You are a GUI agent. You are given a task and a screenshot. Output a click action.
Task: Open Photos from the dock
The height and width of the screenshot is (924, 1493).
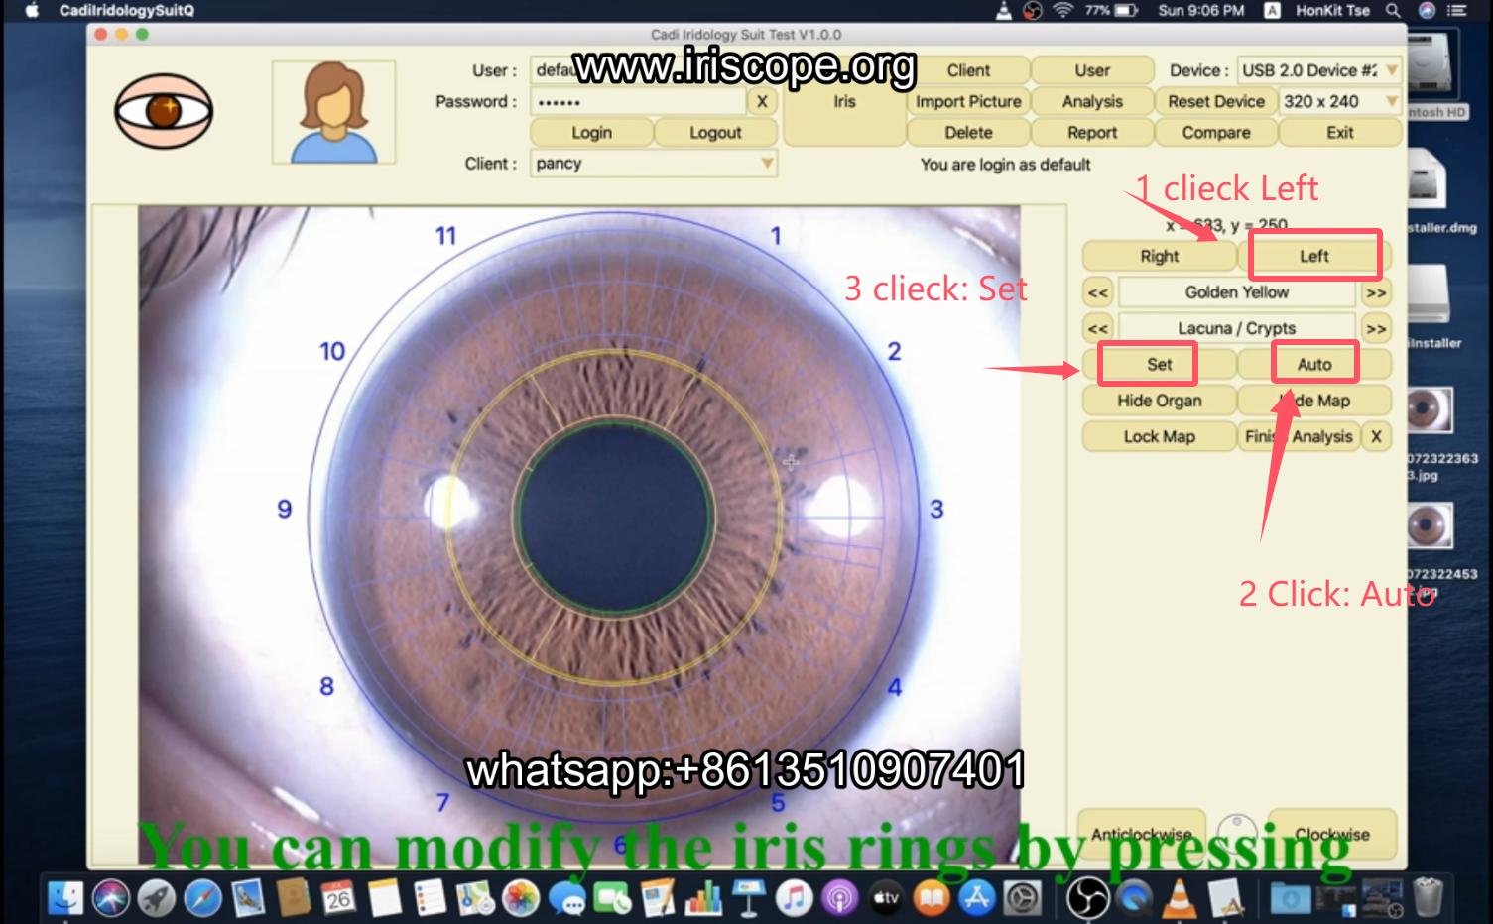click(x=521, y=898)
